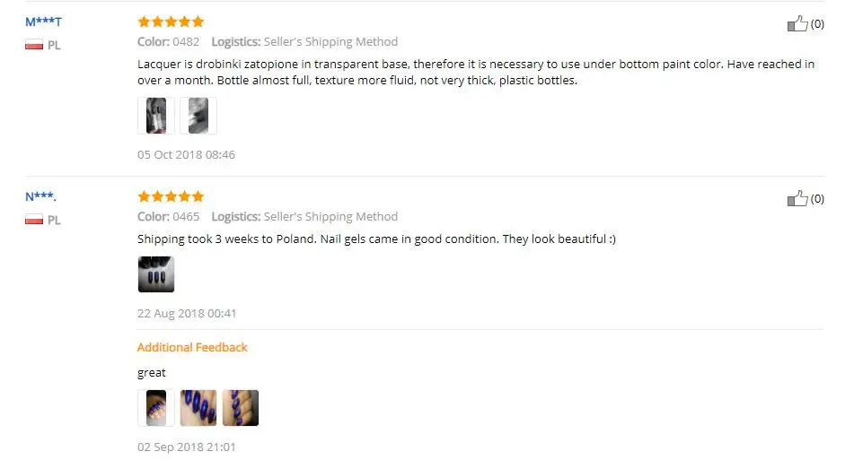Click Additional Feedback heading
Screen dimensions: 854x460
click(x=192, y=347)
